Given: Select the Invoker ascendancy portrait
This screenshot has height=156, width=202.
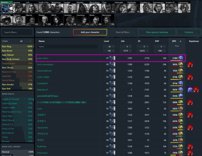Looking at the screenshot, I should pos(70,7).
